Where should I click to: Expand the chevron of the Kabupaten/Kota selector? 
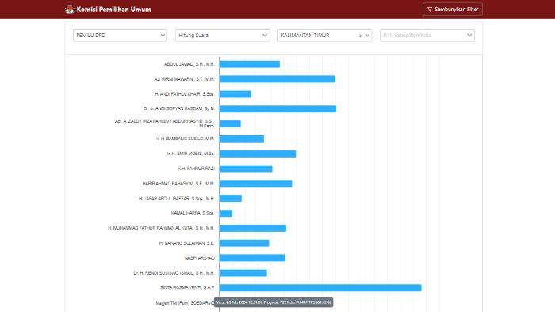pos(469,36)
